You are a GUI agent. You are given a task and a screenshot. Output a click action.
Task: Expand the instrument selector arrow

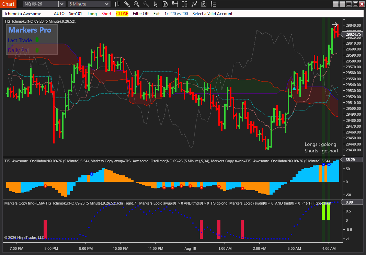[61, 4]
